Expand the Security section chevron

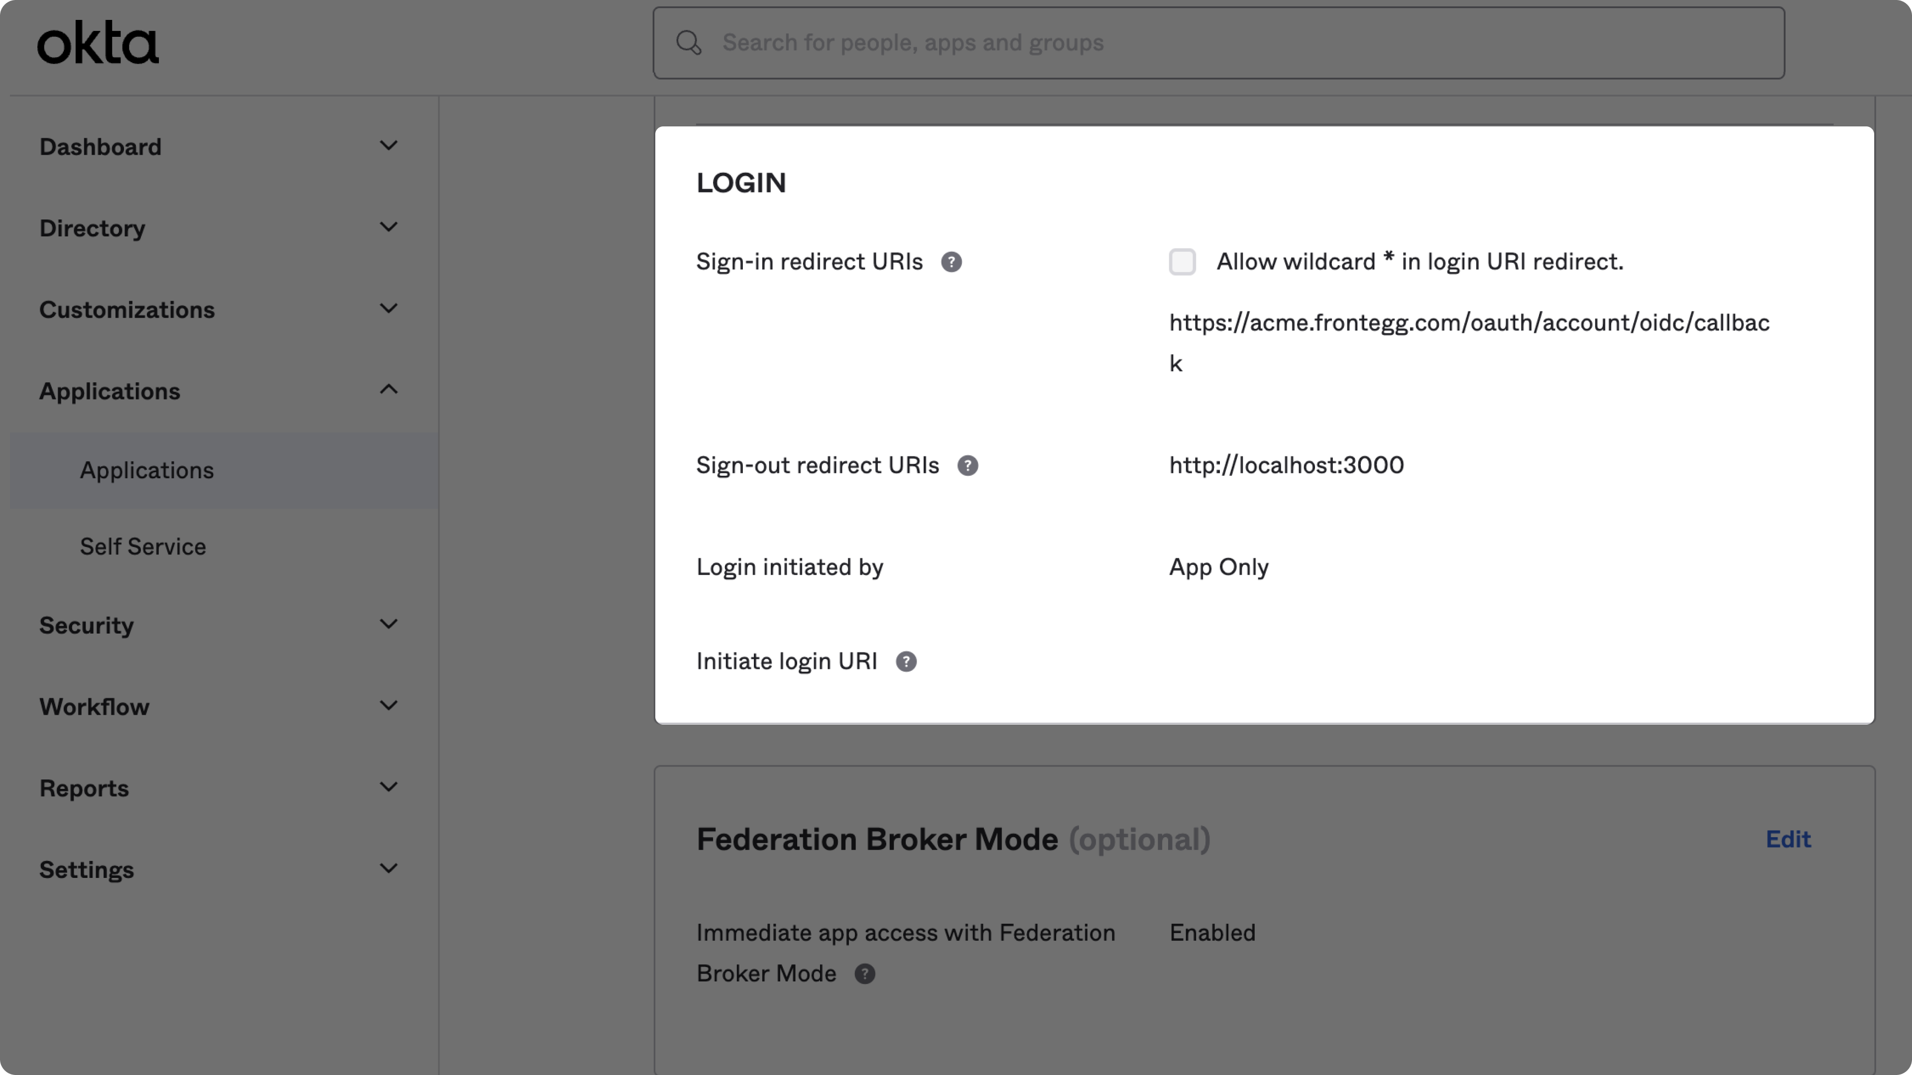(388, 625)
